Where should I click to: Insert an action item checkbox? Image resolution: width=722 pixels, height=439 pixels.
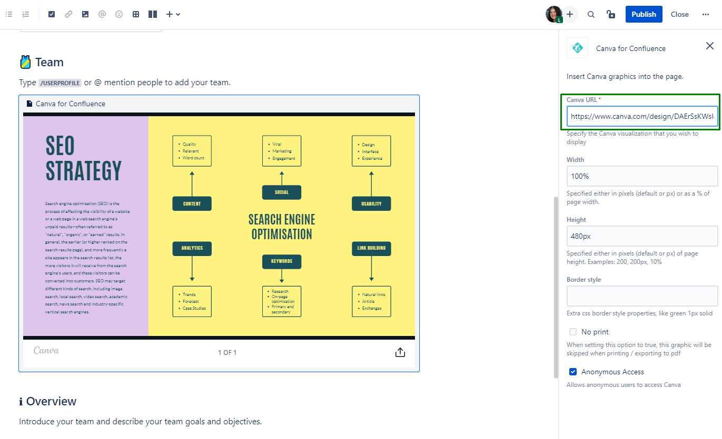coord(52,14)
